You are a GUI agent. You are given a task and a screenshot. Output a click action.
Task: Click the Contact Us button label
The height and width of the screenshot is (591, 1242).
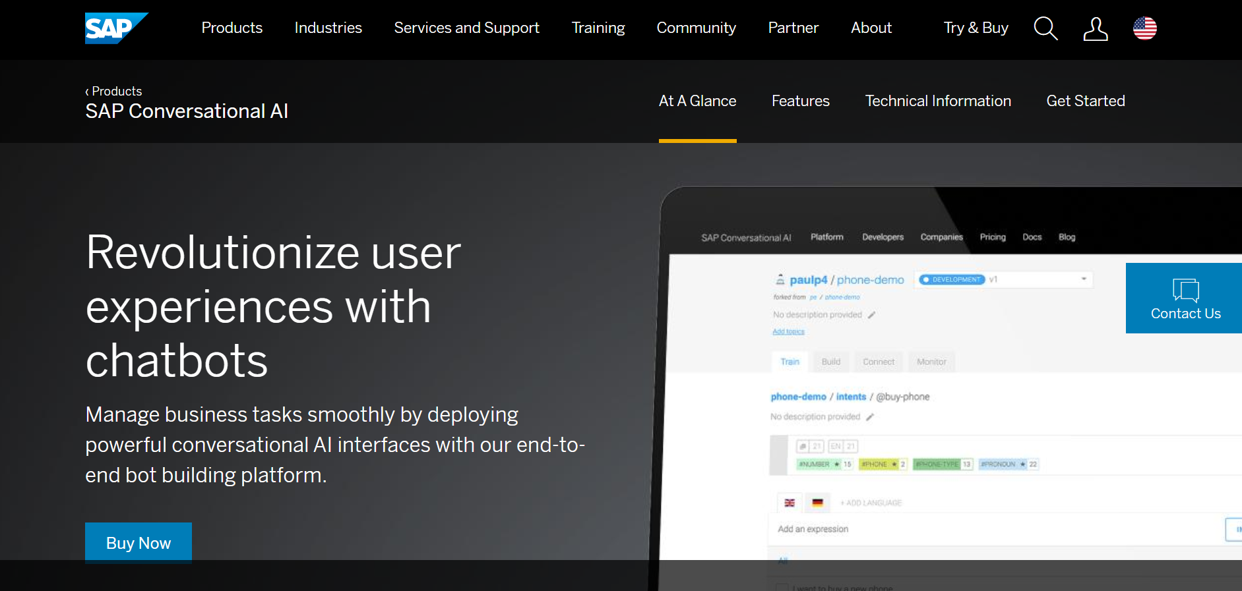(1185, 314)
